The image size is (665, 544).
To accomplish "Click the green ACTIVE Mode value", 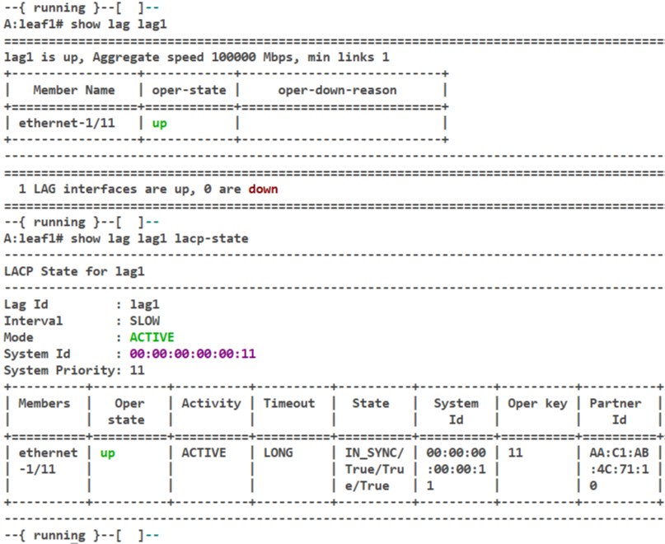I will click(152, 337).
